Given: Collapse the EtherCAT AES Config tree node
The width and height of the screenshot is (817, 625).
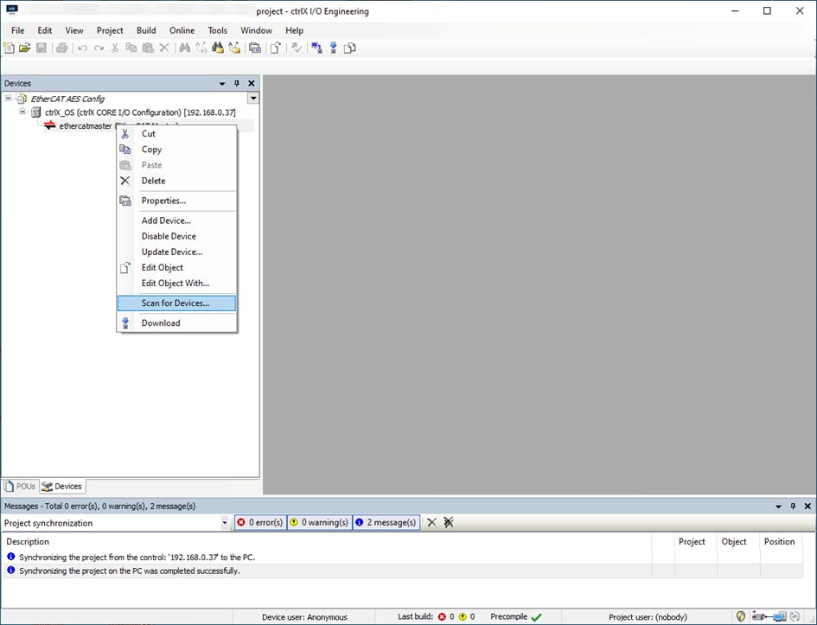Looking at the screenshot, I should [9, 98].
